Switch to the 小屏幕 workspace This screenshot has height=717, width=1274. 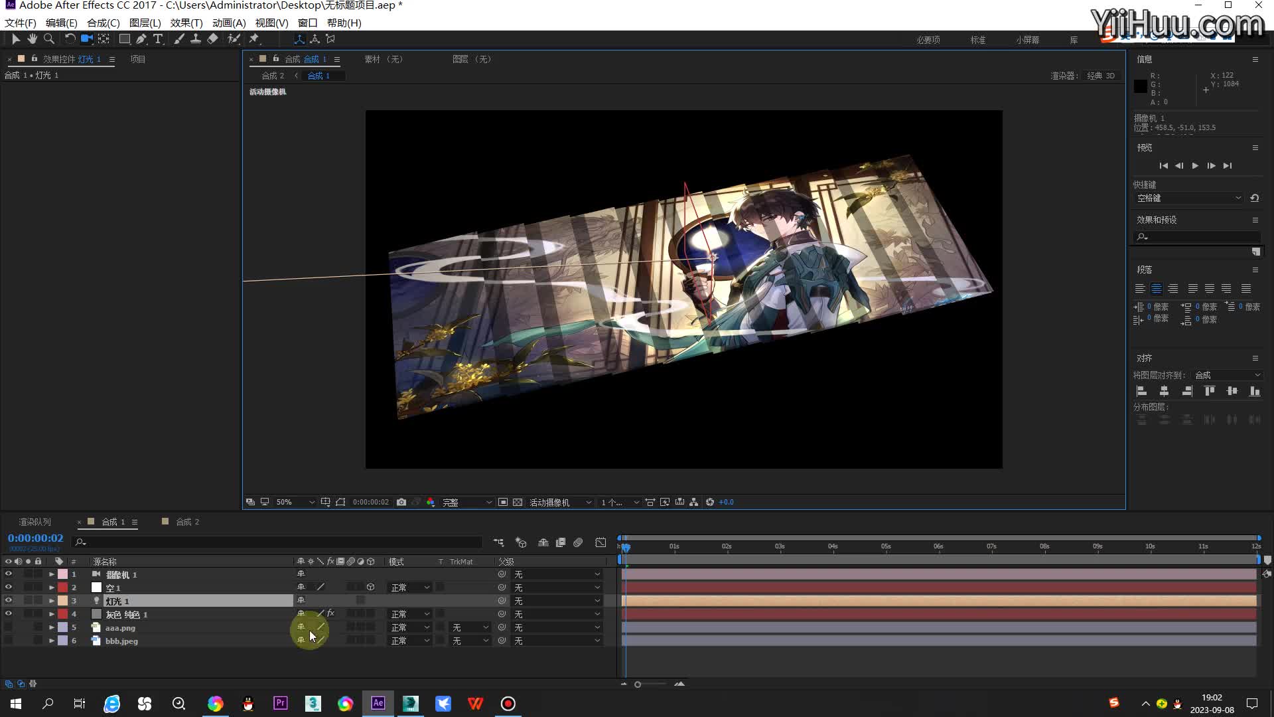1027,40
